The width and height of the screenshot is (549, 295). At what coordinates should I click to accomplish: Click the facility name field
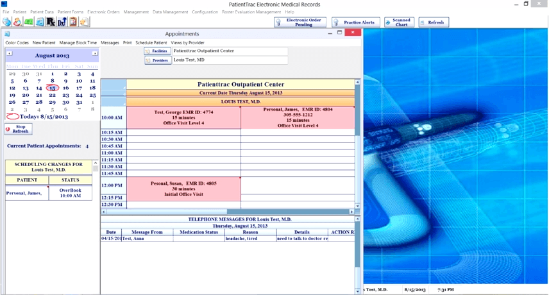tap(230, 51)
